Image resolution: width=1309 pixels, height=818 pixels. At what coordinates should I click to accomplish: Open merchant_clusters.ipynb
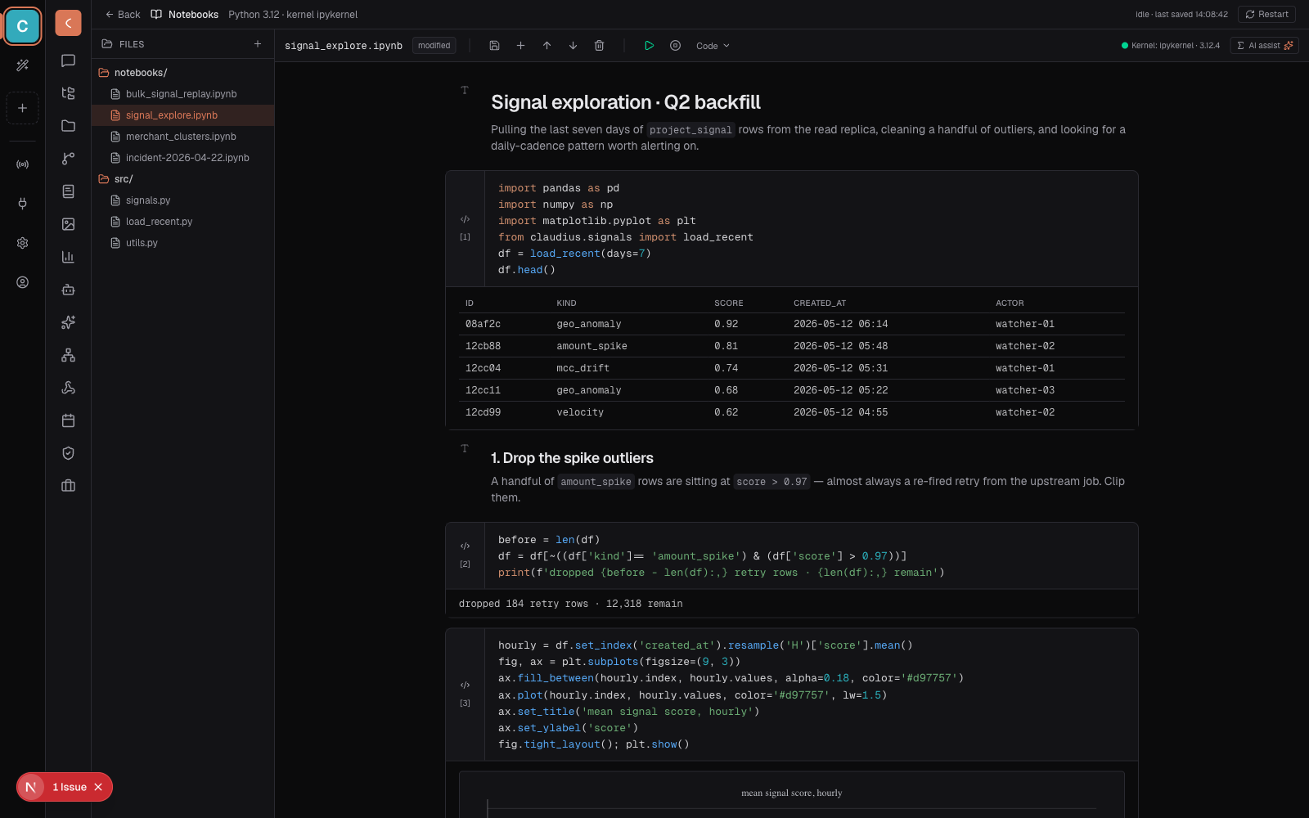[x=182, y=137]
